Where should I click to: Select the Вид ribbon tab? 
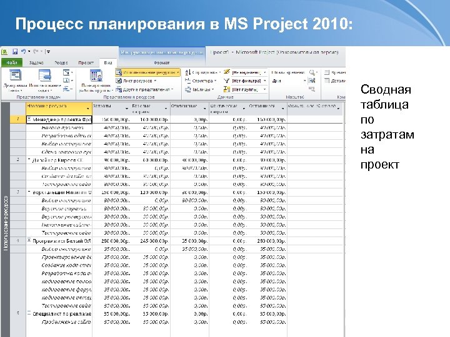[x=108, y=62]
